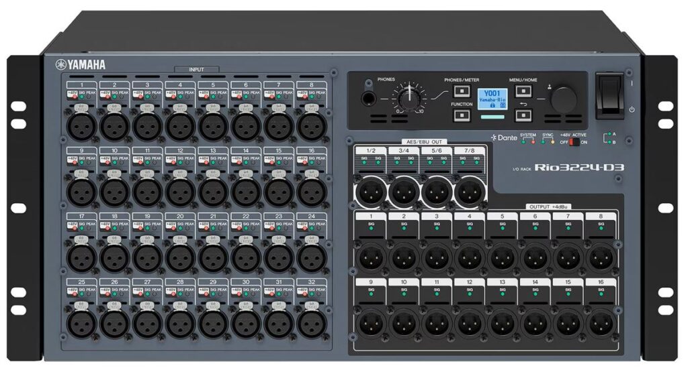
Task: Click input 1 +48V indicator LED
Action: click(75, 97)
